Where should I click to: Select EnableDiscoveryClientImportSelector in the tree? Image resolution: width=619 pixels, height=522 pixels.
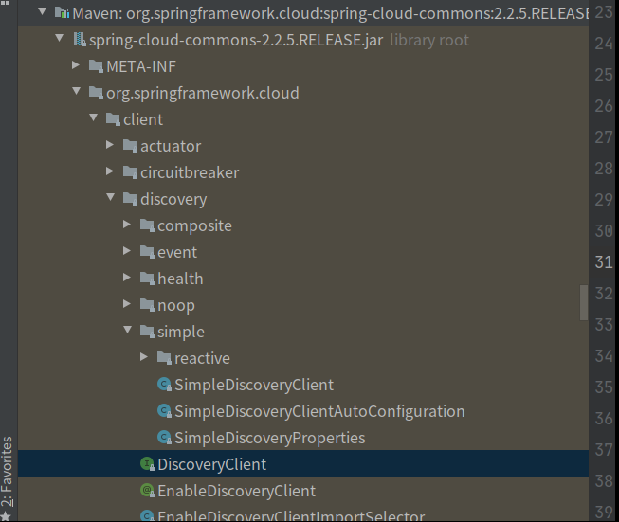pyautogui.click(x=291, y=515)
